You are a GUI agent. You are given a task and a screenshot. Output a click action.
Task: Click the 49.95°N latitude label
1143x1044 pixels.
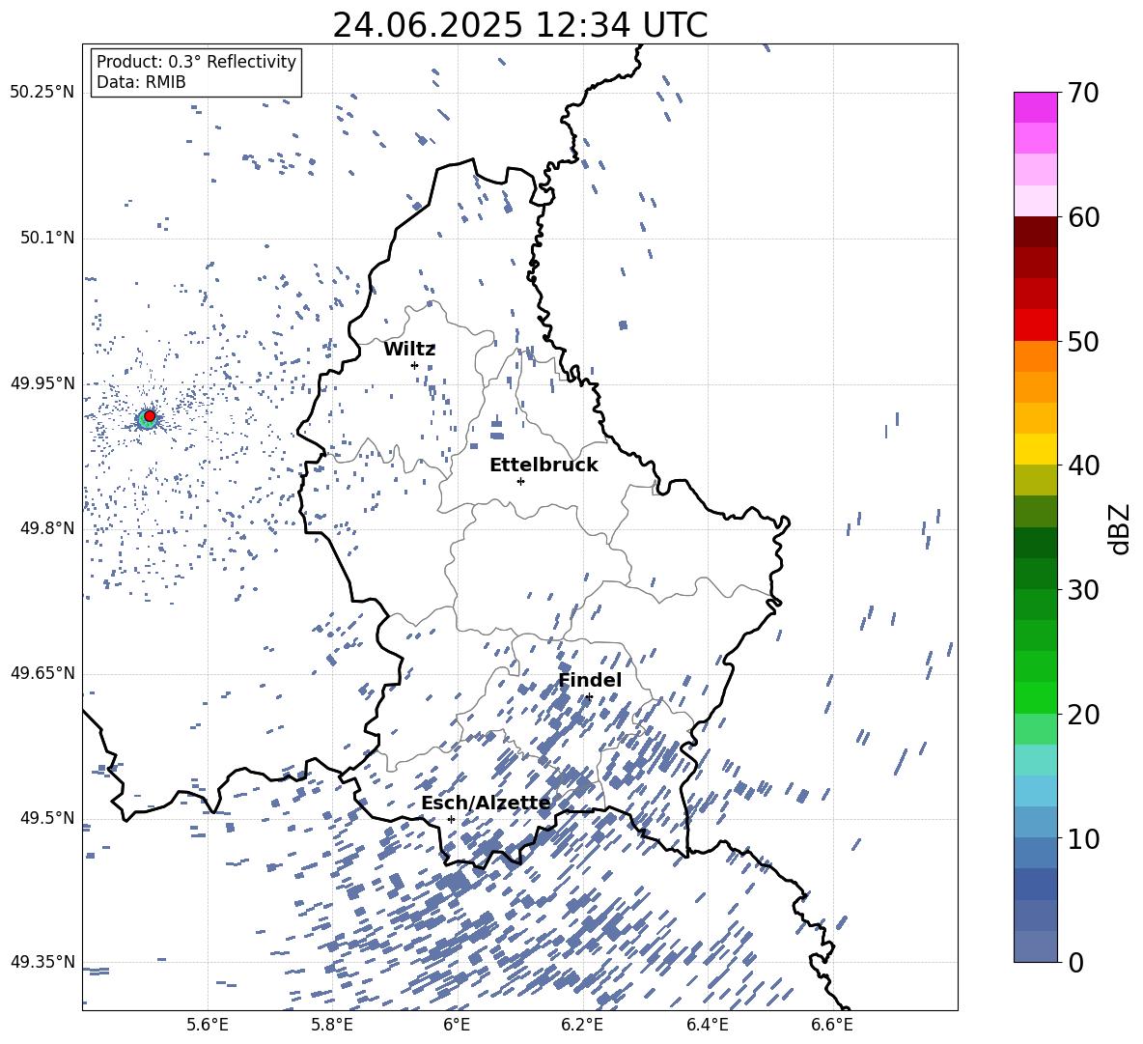point(42,383)
